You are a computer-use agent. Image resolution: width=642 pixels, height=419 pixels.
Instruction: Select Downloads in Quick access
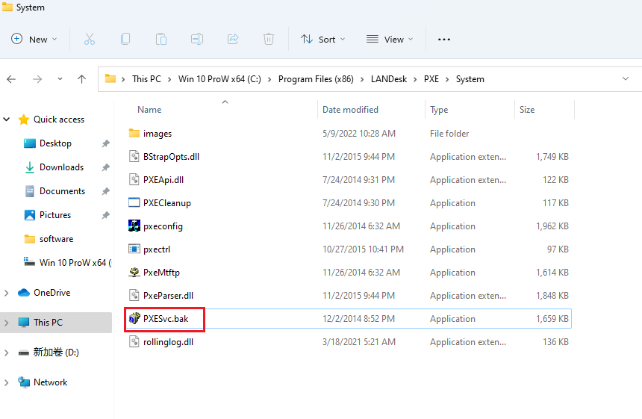coord(62,167)
